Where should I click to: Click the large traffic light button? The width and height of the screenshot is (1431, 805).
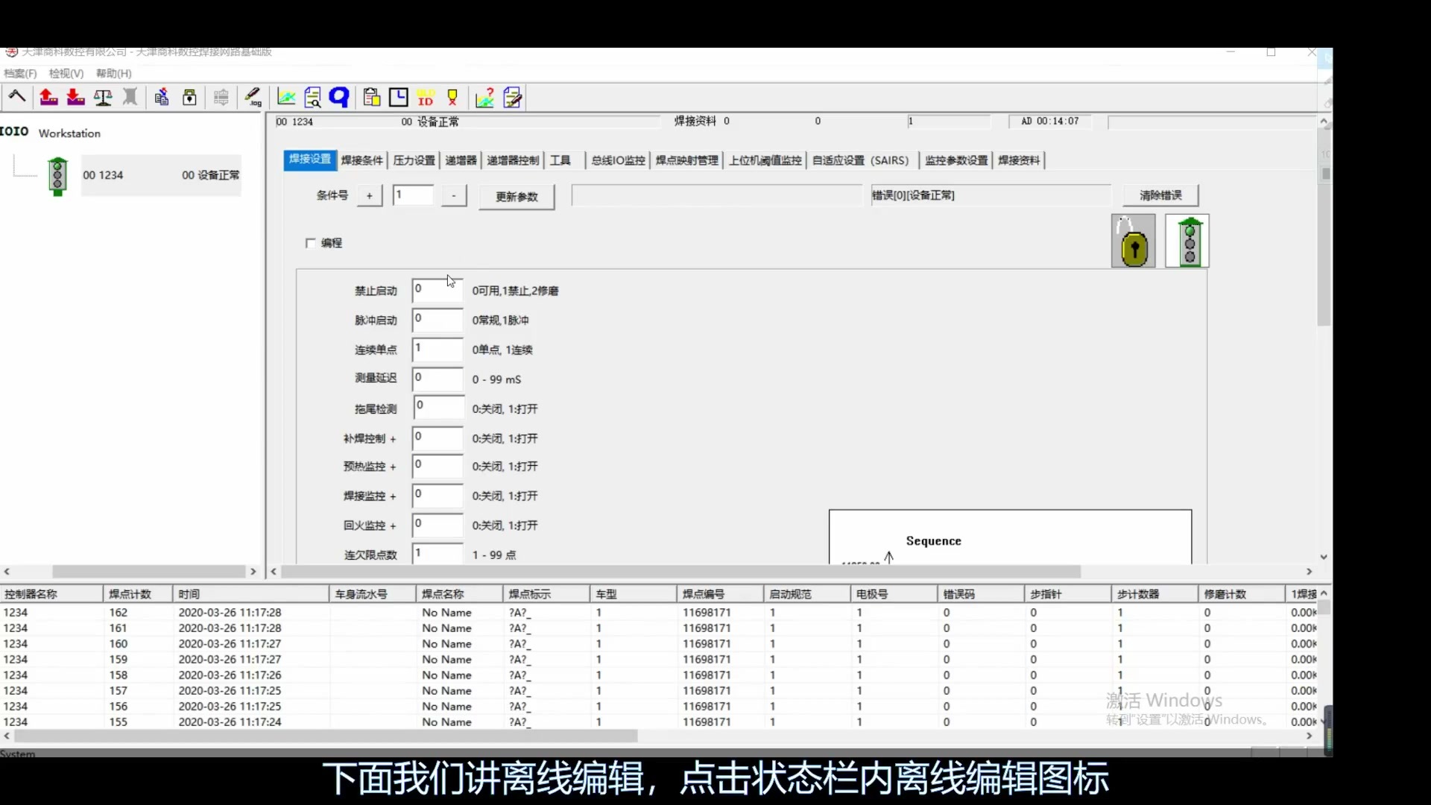pyautogui.click(x=1187, y=241)
